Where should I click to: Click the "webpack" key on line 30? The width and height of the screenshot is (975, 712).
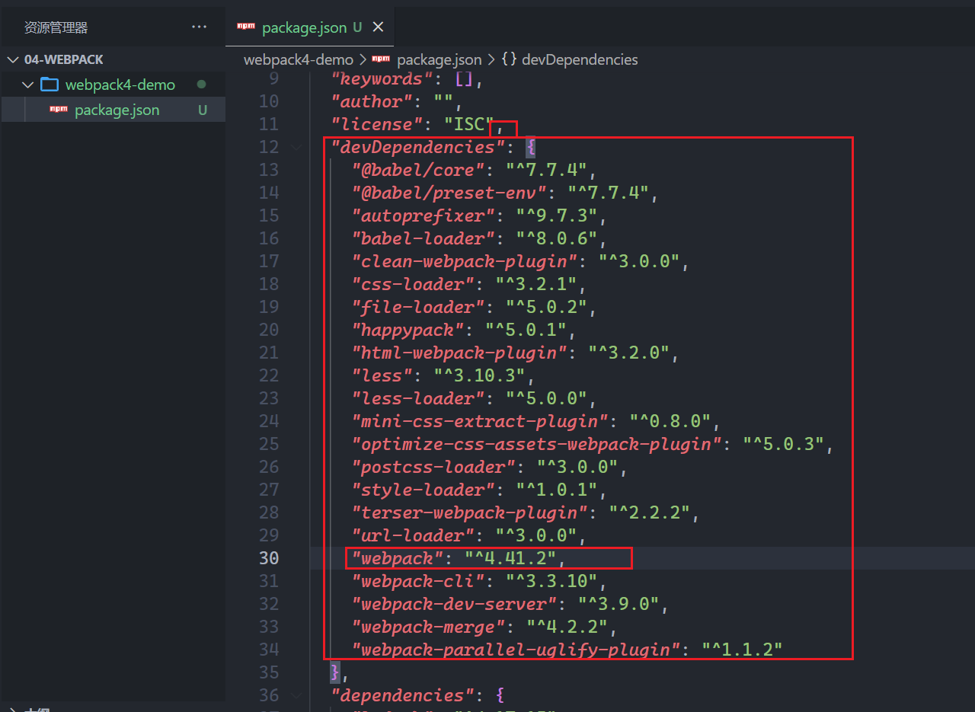tap(398, 558)
